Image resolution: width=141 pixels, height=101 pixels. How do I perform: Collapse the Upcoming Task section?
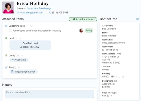[31, 26]
